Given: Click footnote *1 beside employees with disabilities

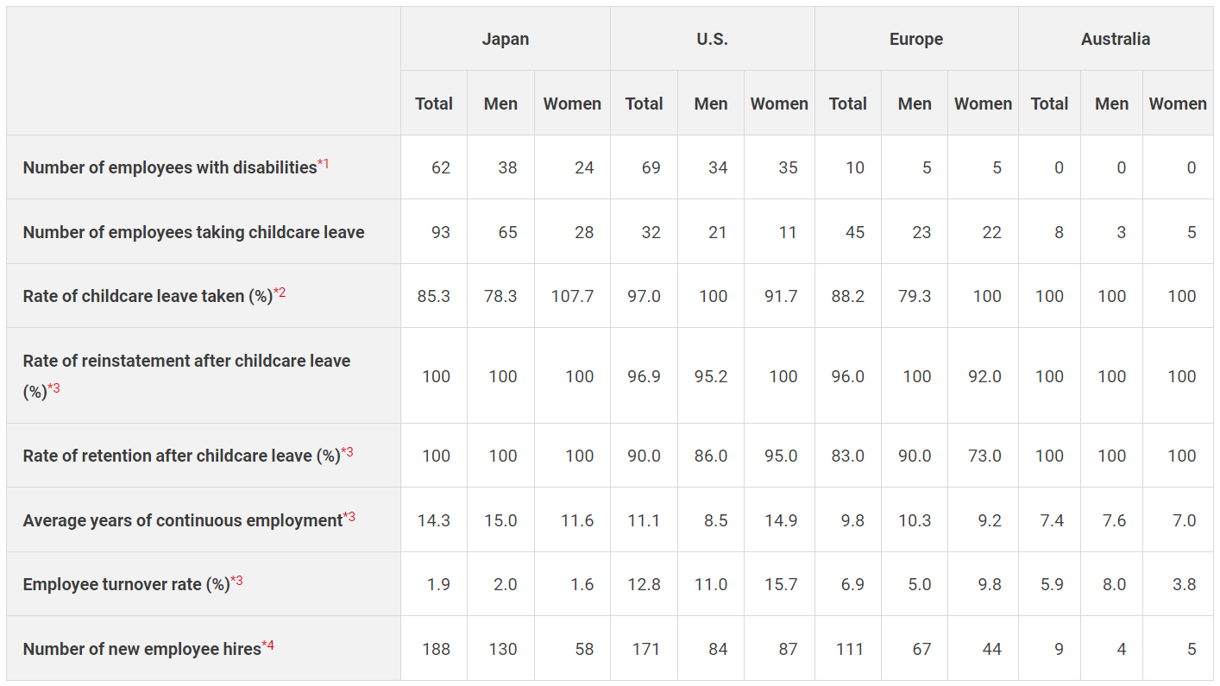Looking at the screenshot, I should click(324, 164).
